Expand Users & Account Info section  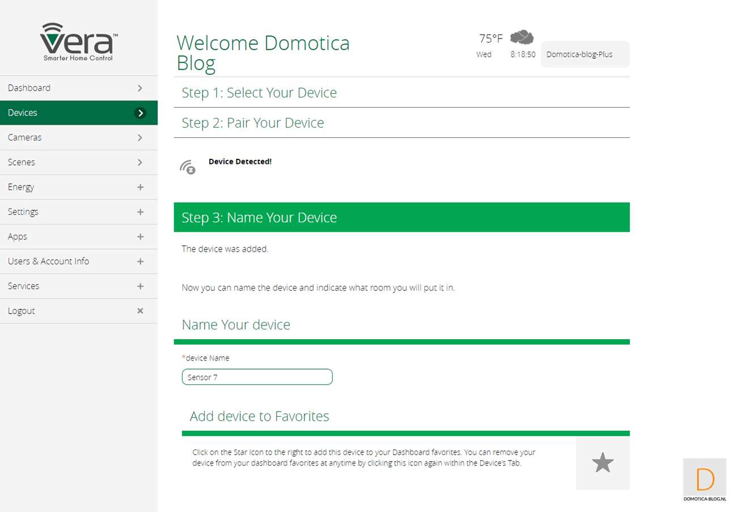pyautogui.click(x=140, y=261)
